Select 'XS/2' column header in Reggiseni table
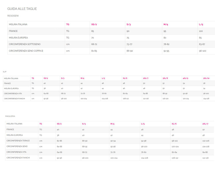Screen dimensions: 215x172 click(x=94, y=24)
